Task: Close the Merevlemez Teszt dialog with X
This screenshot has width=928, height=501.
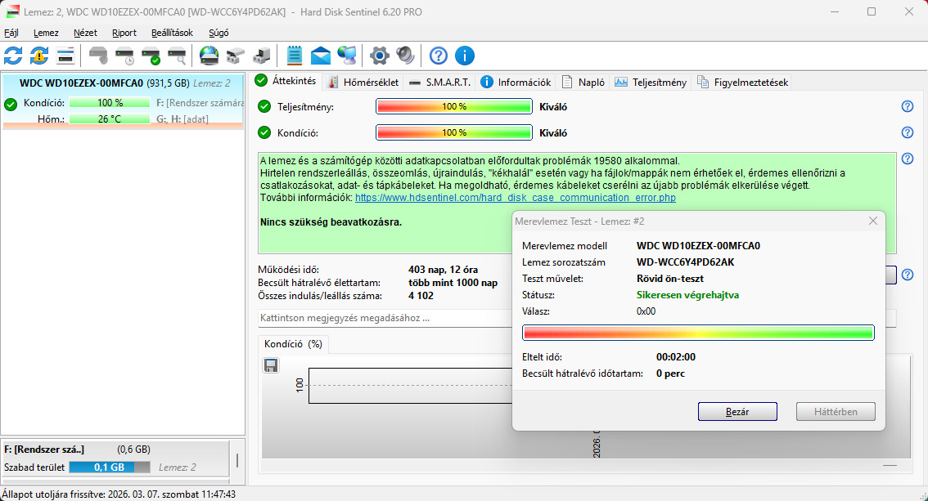Action: [x=873, y=221]
